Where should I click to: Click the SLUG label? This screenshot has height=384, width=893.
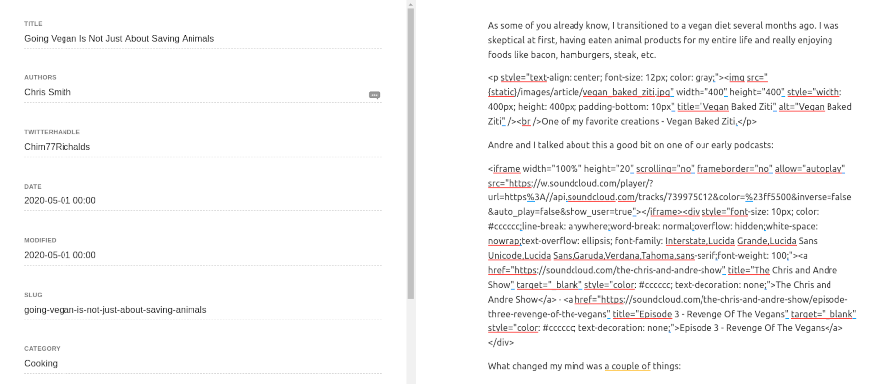point(33,295)
